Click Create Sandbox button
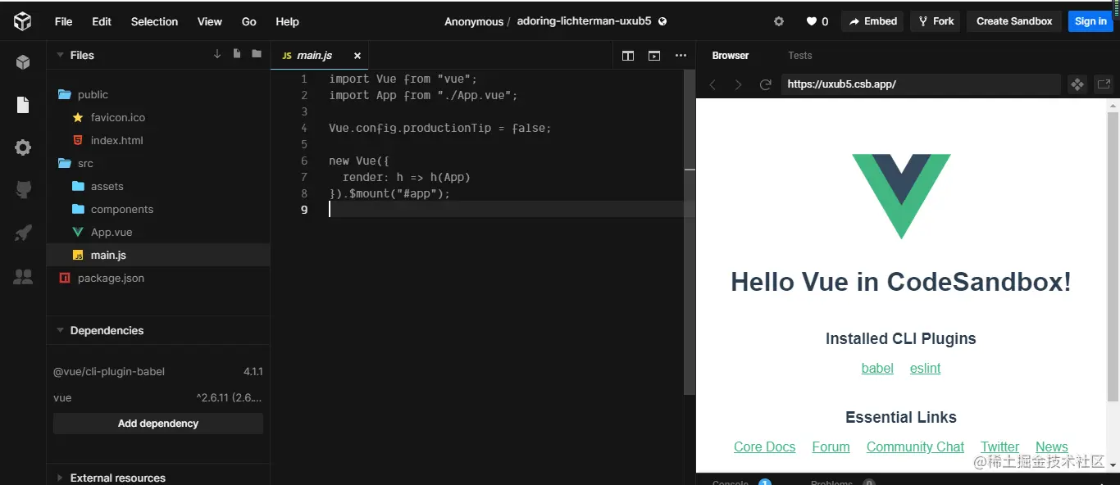1120x485 pixels. pyautogui.click(x=1014, y=21)
